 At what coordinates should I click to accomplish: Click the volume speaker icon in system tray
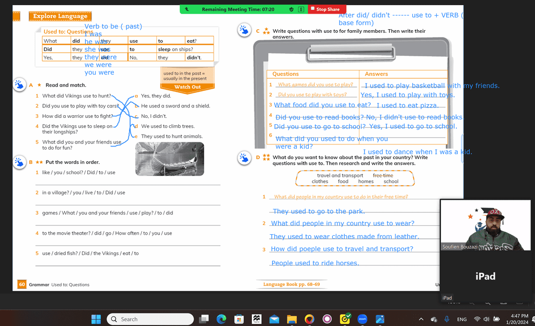486,319
